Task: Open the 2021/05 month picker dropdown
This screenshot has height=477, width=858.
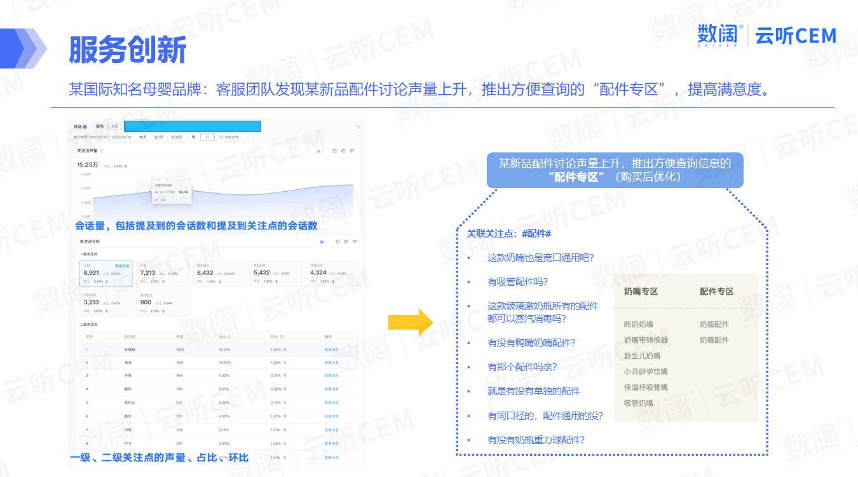Action: coord(235,137)
